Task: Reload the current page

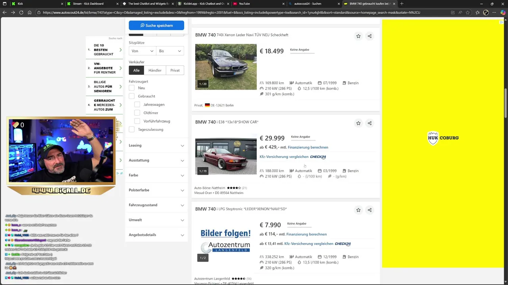Action: (21, 12)
